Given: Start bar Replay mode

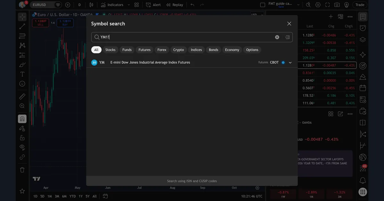Looking at the screenshot, I should pyautogui.click(x=175, y=5).
